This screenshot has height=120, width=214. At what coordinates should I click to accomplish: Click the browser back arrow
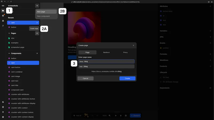5,1
